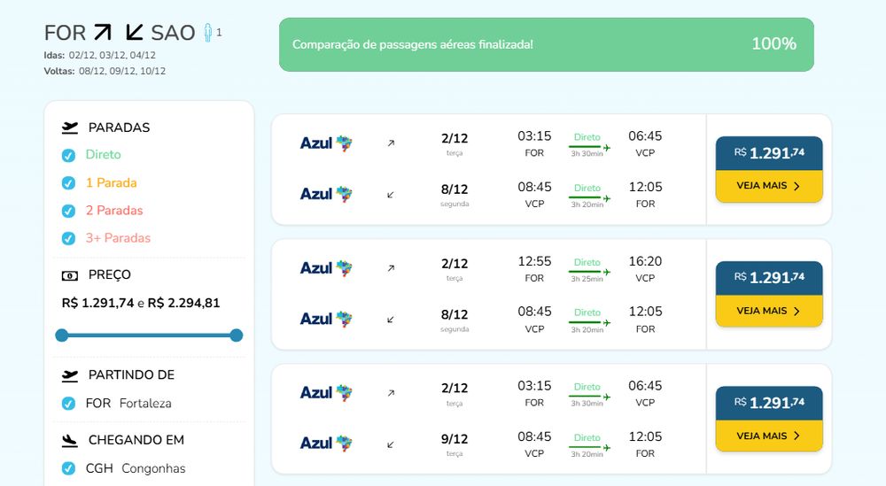Click the landing icon beside CHEGANDO EM
Image resolution: width=886 pixels, height=486 pixels.
[x=69, y=440]
